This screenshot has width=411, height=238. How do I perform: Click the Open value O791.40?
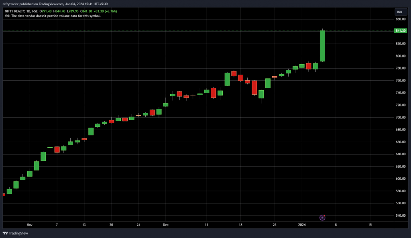(46, 11)
